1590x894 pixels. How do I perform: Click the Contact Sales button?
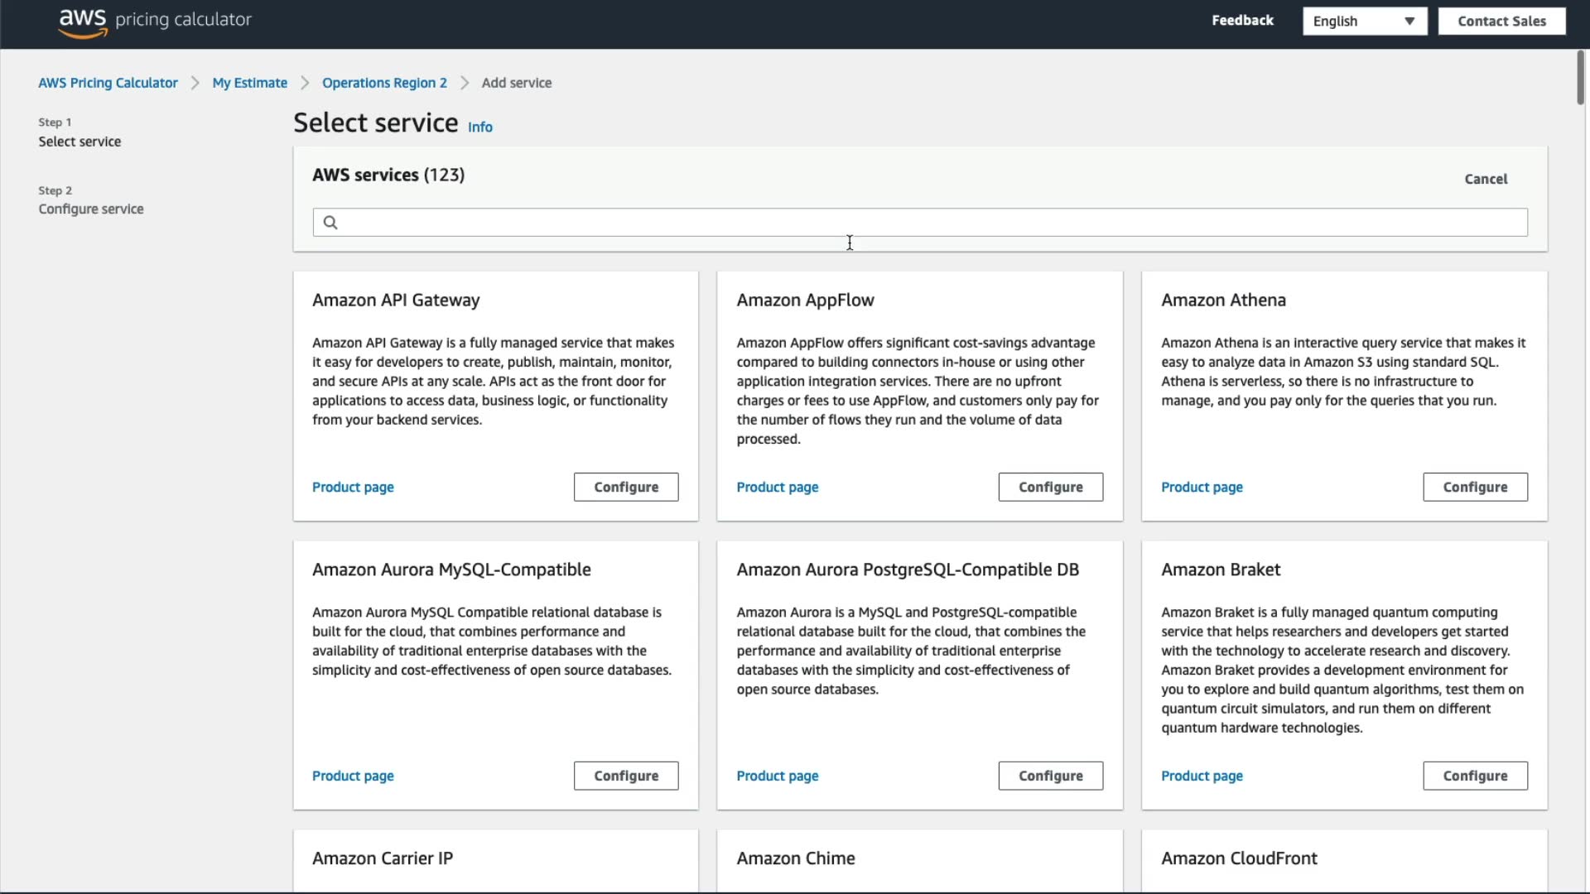[x=1501, y=22]
